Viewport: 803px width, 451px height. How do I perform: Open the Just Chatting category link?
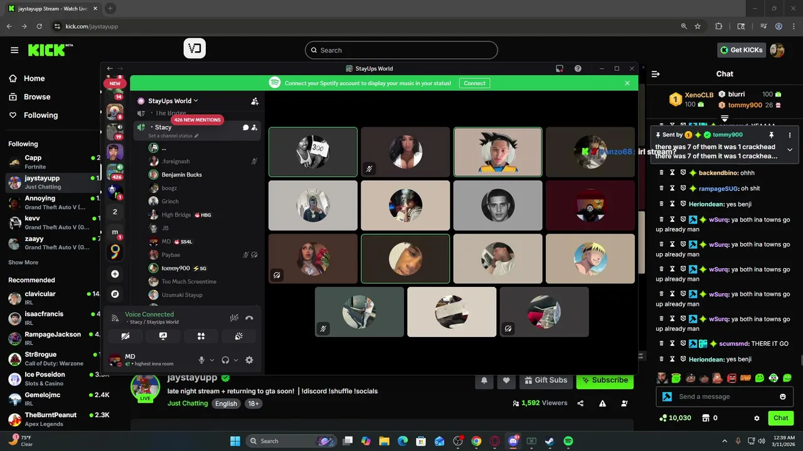tap(188, 403)
